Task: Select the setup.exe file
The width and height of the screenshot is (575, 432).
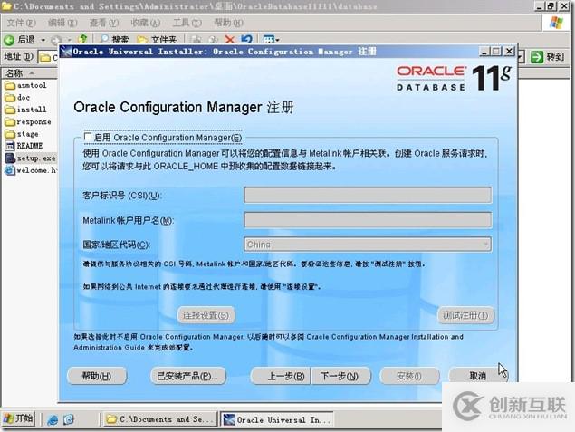Action: (x=30, y=158)
